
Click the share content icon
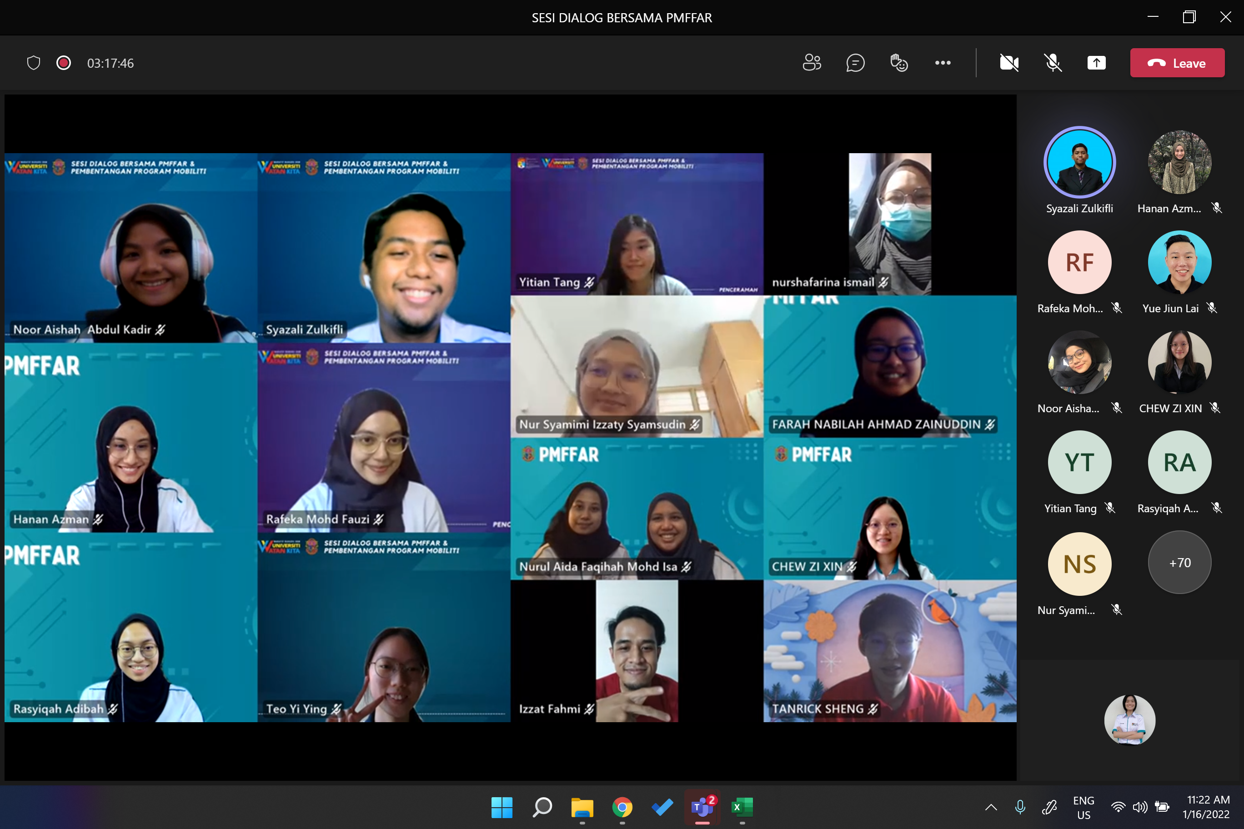pyautogui.click(x=1096, y=63)
